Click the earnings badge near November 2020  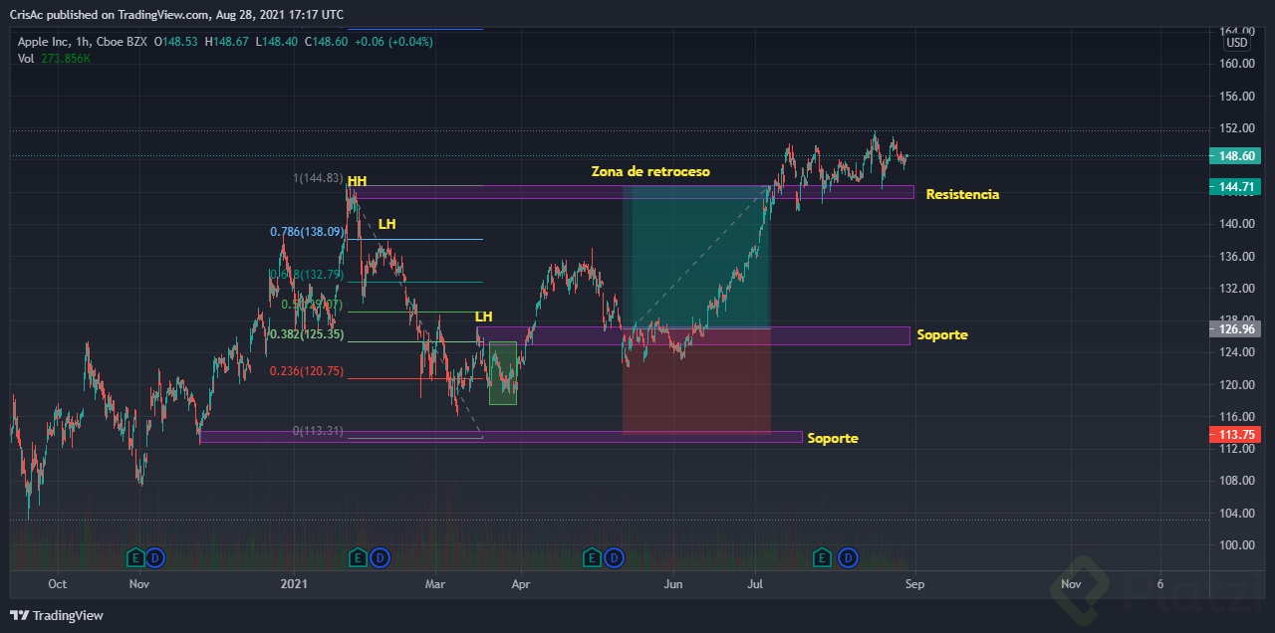tap(136, 558)
